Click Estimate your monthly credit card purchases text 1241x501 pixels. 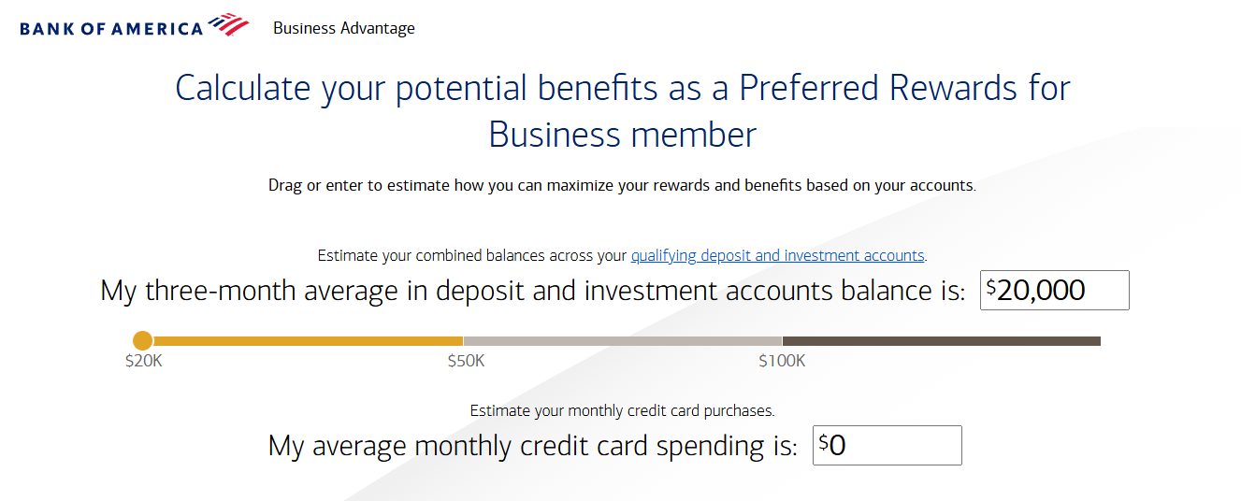point(622,410)
